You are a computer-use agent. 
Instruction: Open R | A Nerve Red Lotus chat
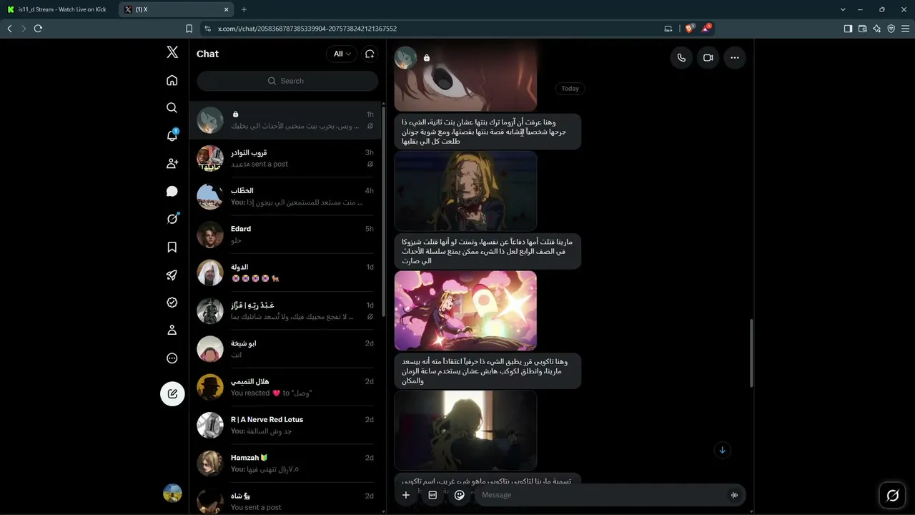tap(286, 425)
